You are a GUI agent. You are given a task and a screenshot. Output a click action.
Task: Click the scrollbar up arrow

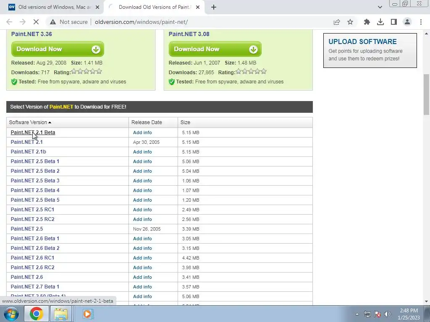tap(427, 34)
